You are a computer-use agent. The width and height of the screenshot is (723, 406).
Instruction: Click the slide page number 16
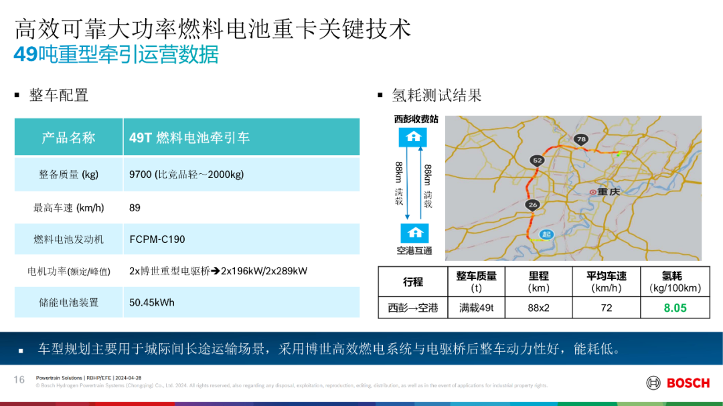tap(19, 380)
